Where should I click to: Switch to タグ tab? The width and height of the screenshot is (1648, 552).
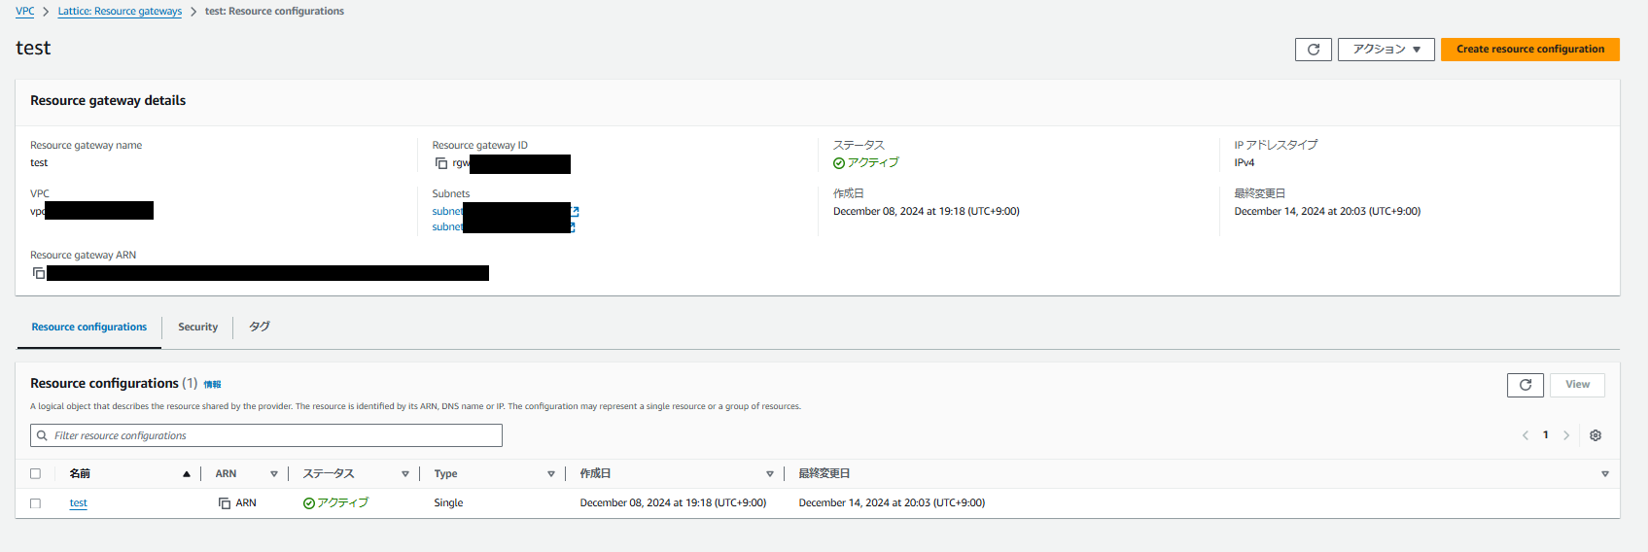(259, 328)
